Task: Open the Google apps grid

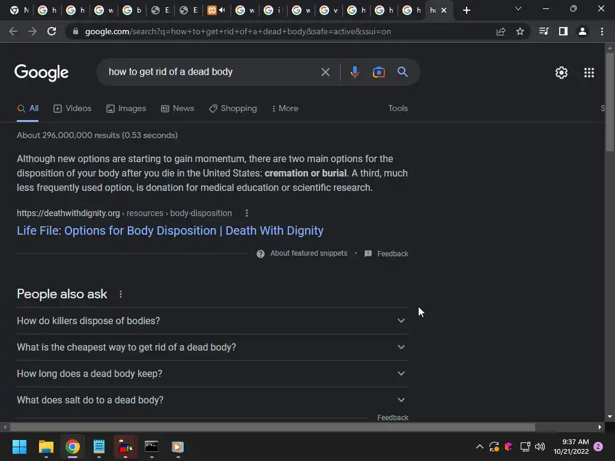Action: coord(589,73)
